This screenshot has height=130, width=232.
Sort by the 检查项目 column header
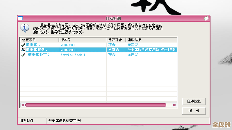click(39, 40)
